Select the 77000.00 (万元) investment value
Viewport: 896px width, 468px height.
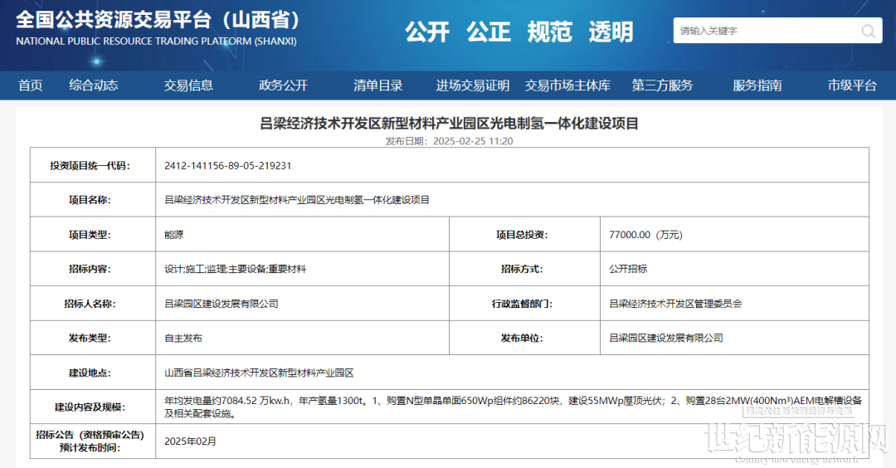pyautogui.click(x=645, y=235)
